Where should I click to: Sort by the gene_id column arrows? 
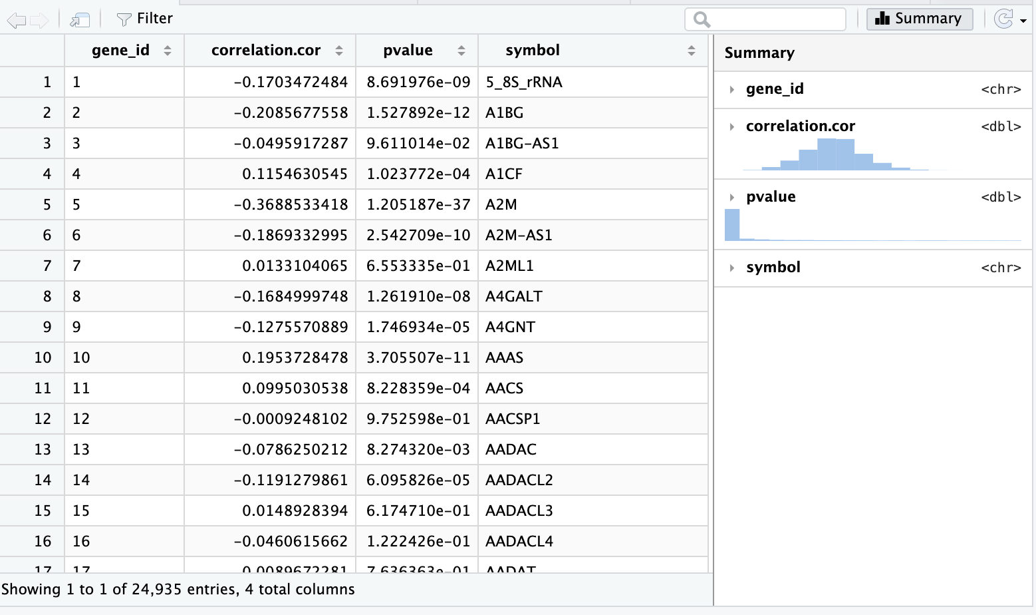tap(168, 51)
